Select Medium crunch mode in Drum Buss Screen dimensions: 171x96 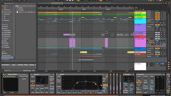pos(139,84)
